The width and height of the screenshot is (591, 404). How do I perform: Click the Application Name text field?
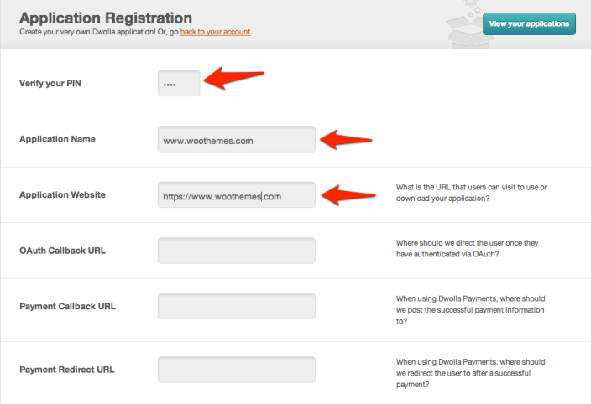click(236, 140)
